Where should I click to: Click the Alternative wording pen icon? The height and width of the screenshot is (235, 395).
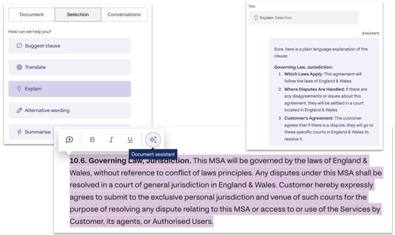point(19,110)
